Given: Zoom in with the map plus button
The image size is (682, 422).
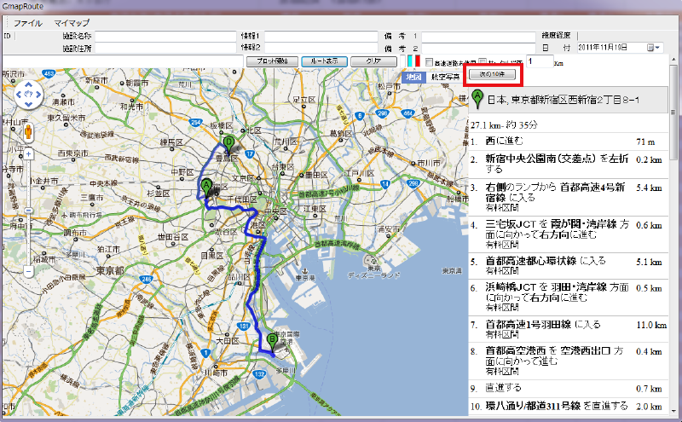Looking at the screenshot, I should pos(28,154).
